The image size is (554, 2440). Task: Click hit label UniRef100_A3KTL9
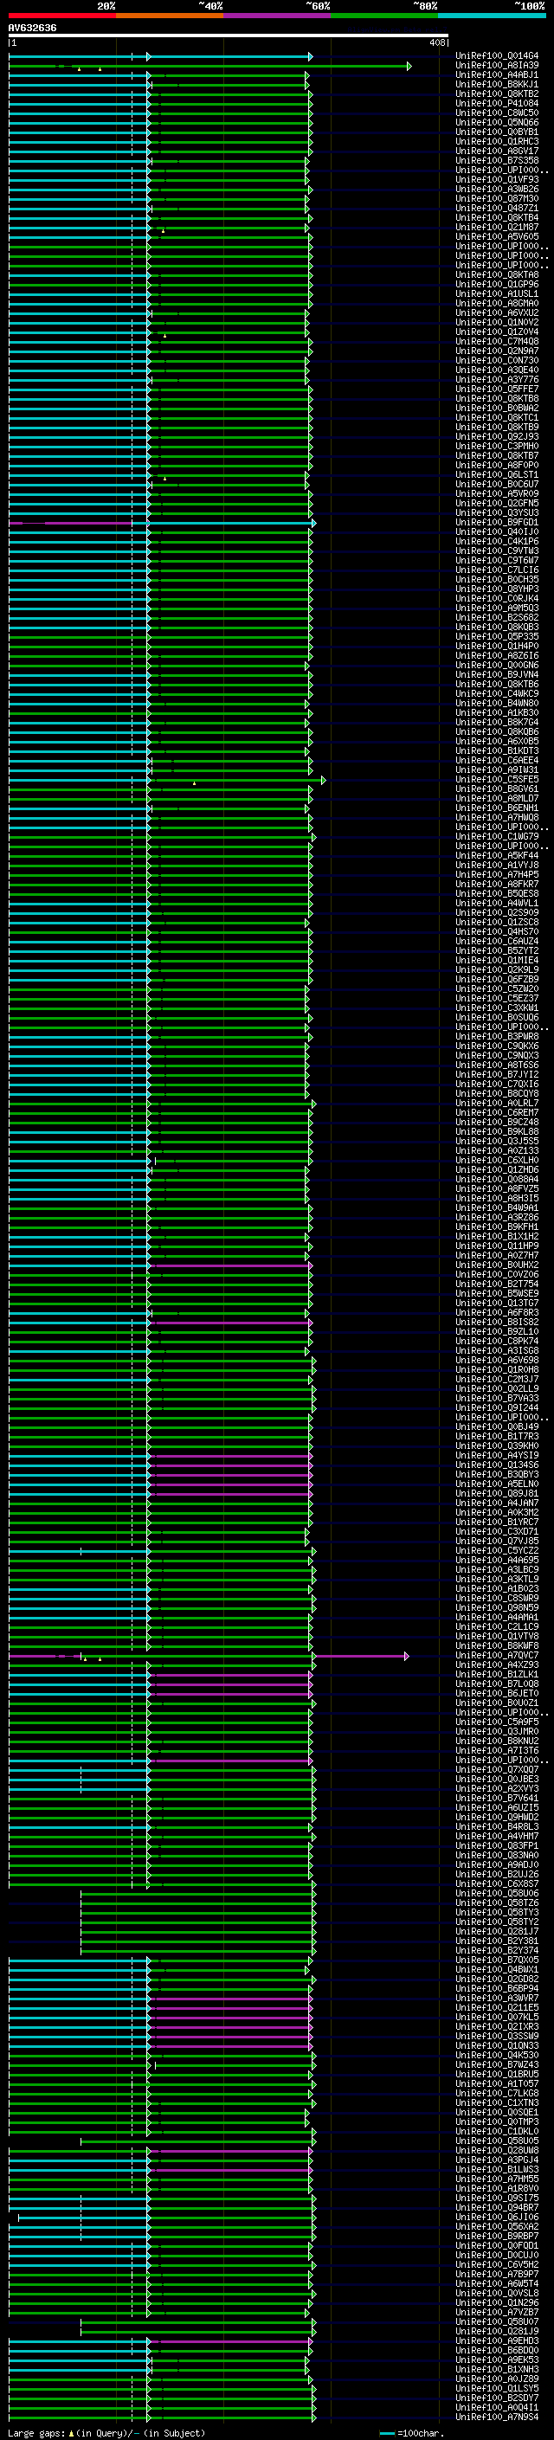pos(496,1579)
